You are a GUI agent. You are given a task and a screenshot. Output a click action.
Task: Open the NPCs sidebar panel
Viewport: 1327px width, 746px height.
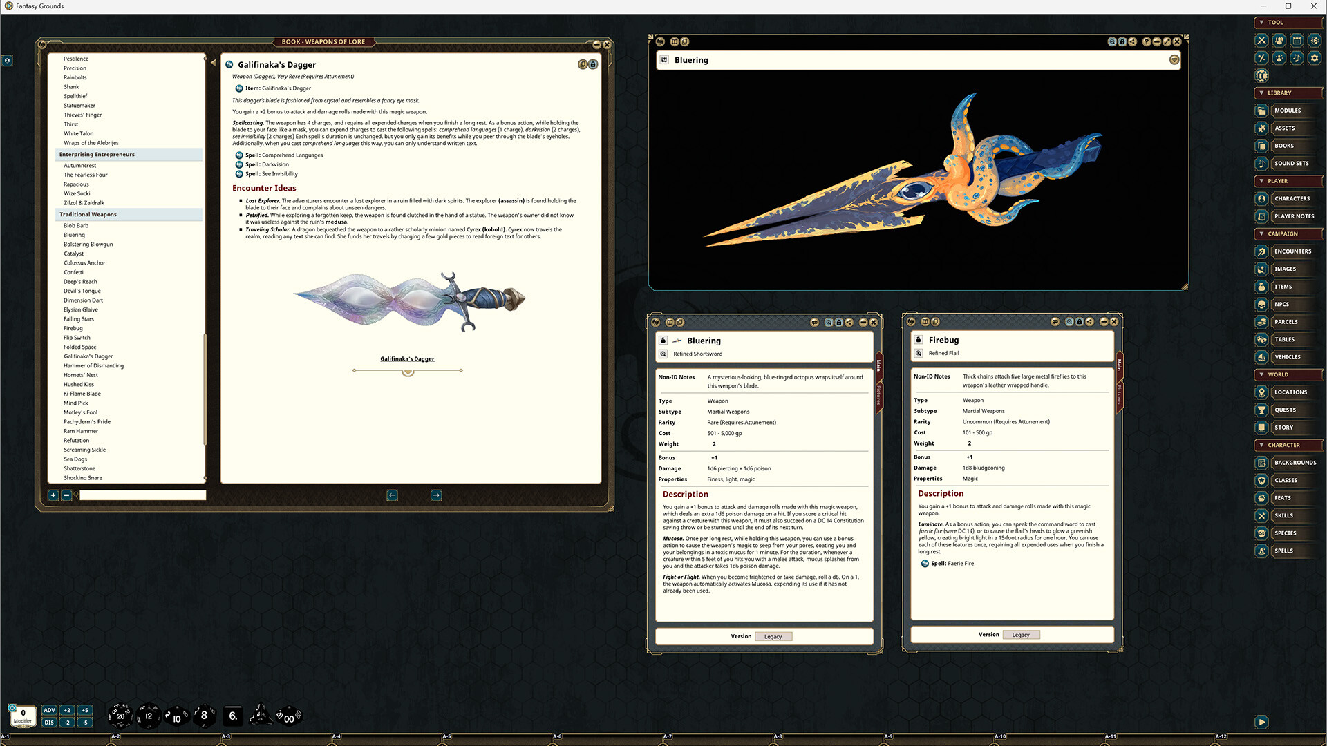pyautogui.click(x=1284, y=304)
